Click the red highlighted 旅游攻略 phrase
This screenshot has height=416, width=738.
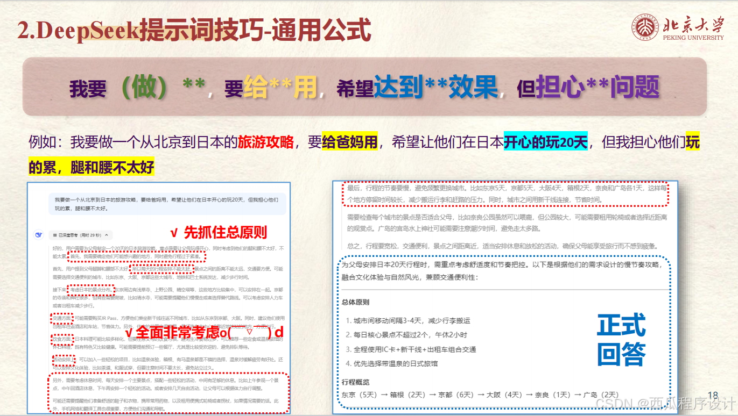tap(266, 142)
